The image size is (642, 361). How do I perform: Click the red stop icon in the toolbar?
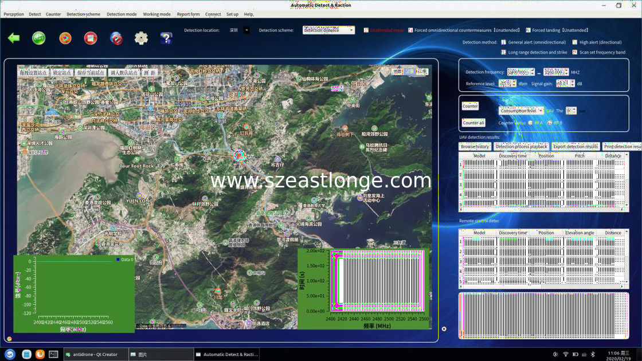pos(90,38)
